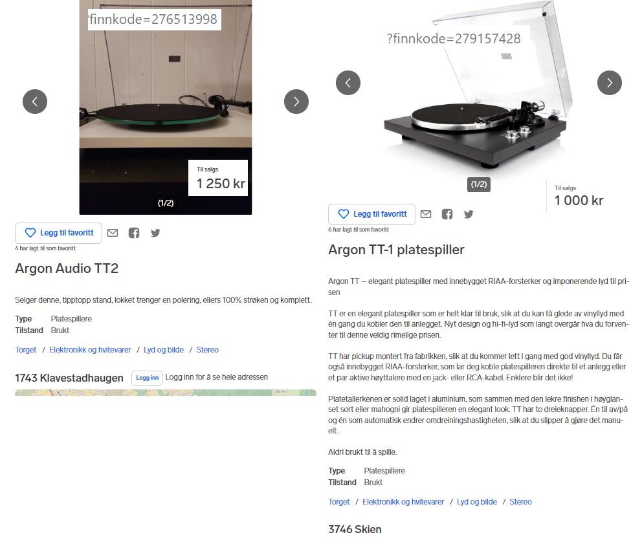Open the map strip below 1743 Klavestadhaugen

coord(166,393)
